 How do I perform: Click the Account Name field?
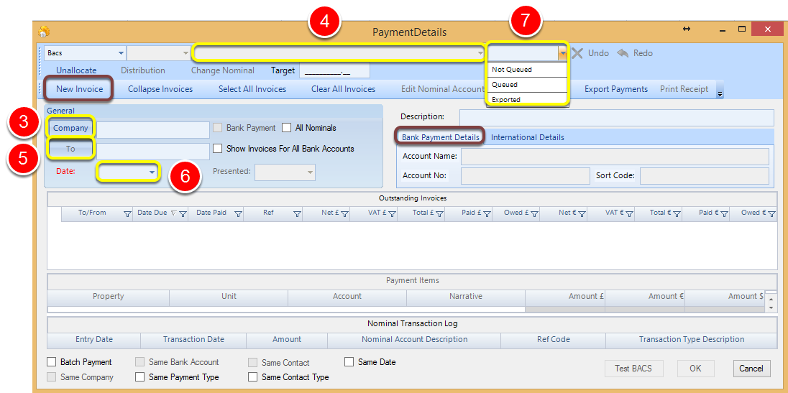tap(615, 156)
